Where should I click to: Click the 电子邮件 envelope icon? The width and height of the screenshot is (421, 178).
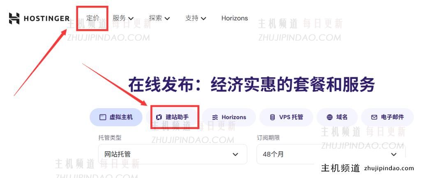(374, 117)
